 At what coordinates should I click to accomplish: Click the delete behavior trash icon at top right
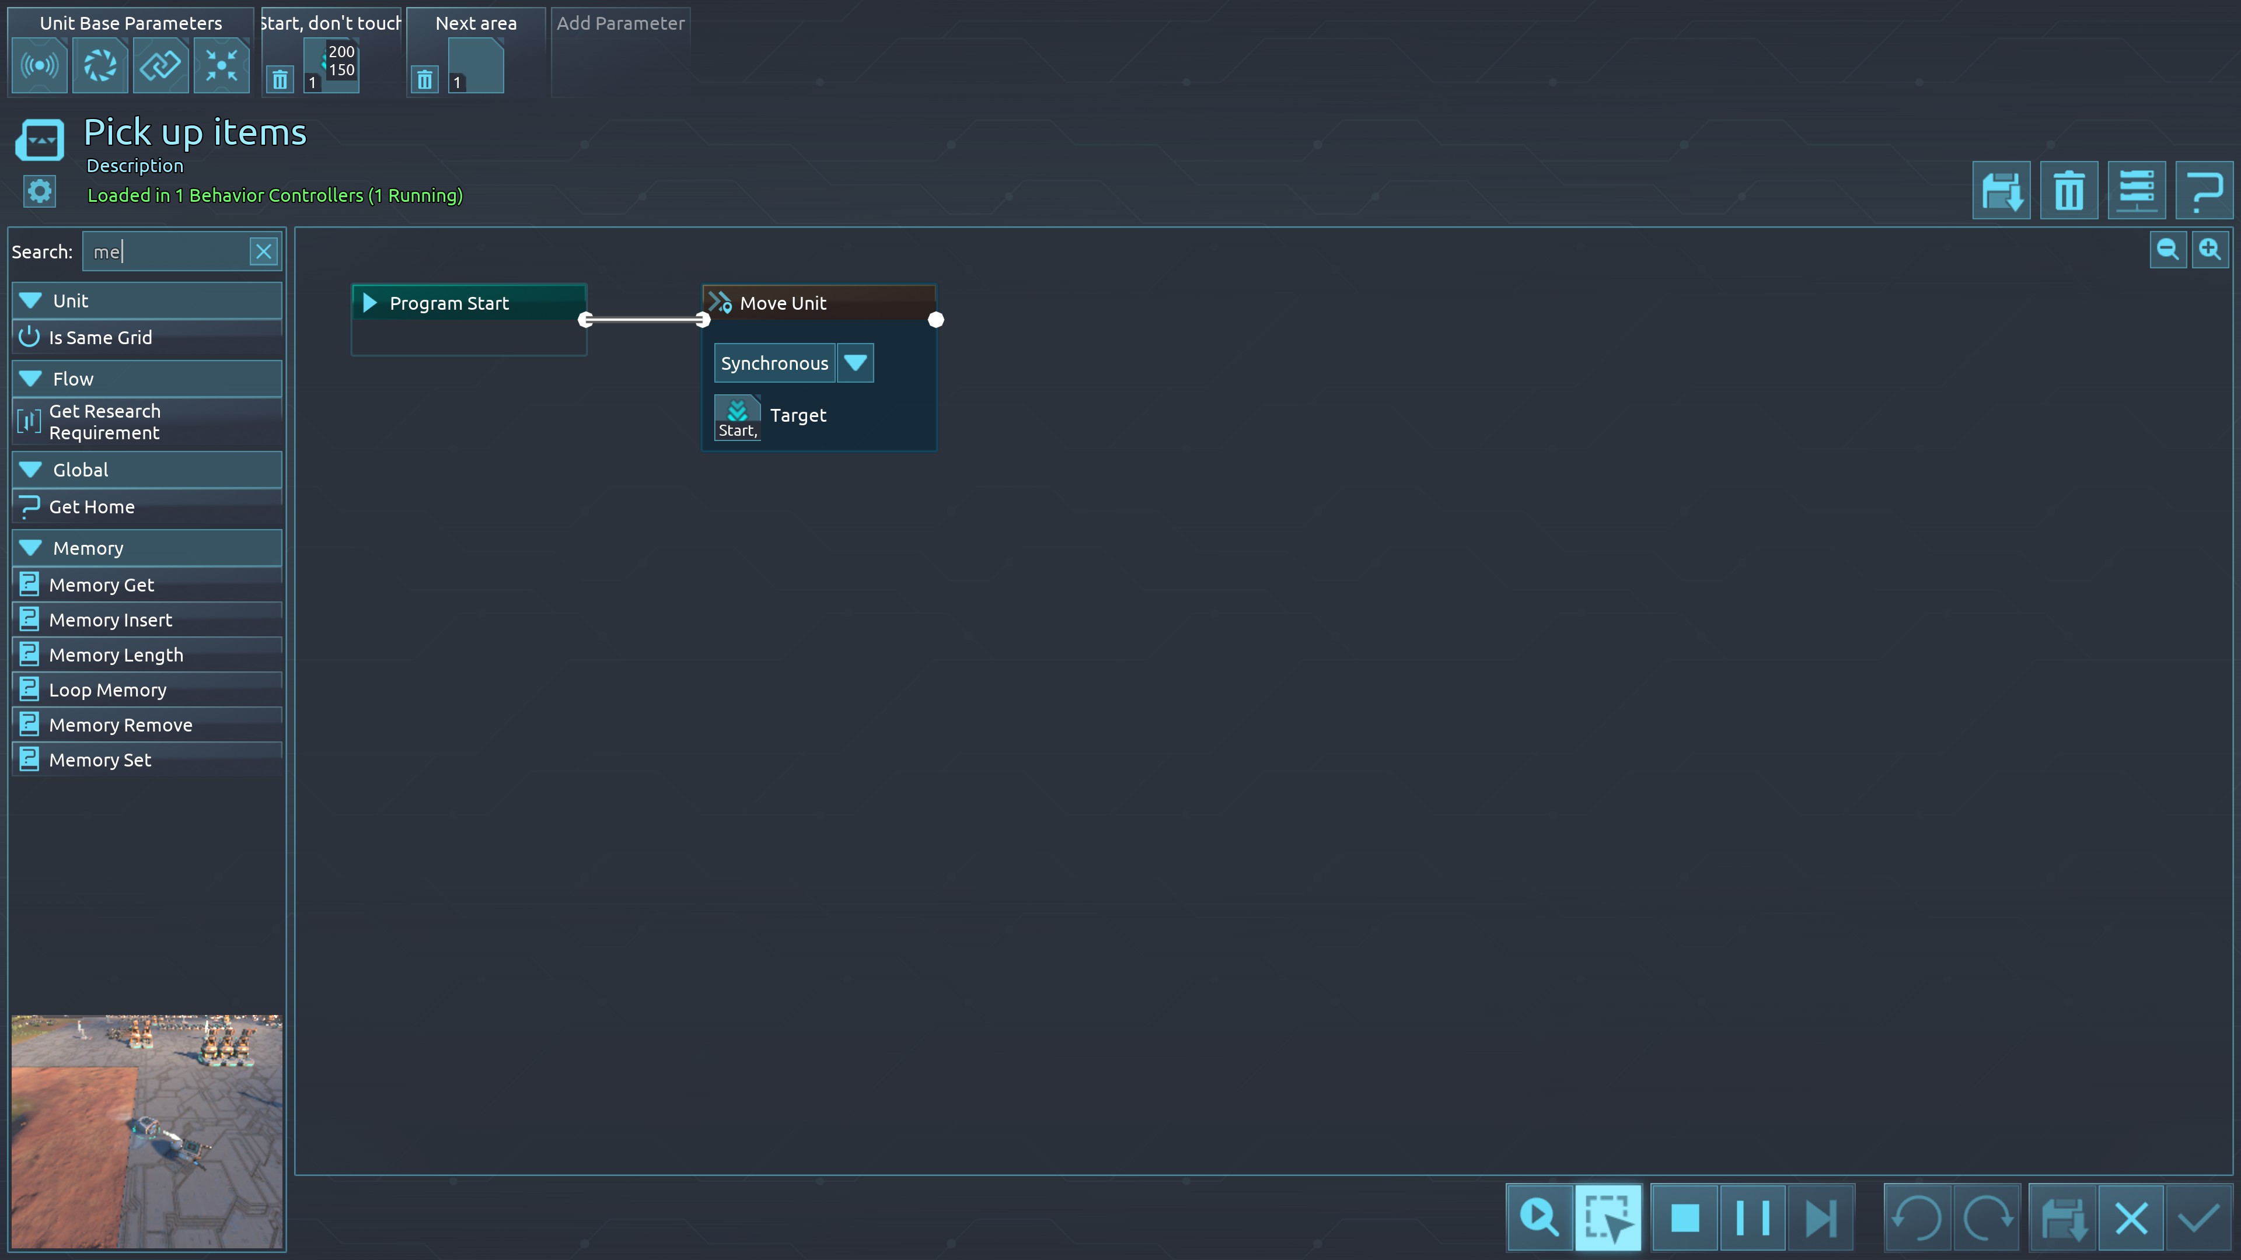pos(2069,190)
